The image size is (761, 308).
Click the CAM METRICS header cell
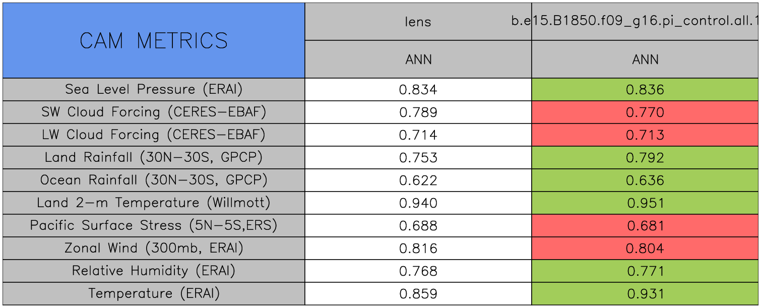(154, 40)
